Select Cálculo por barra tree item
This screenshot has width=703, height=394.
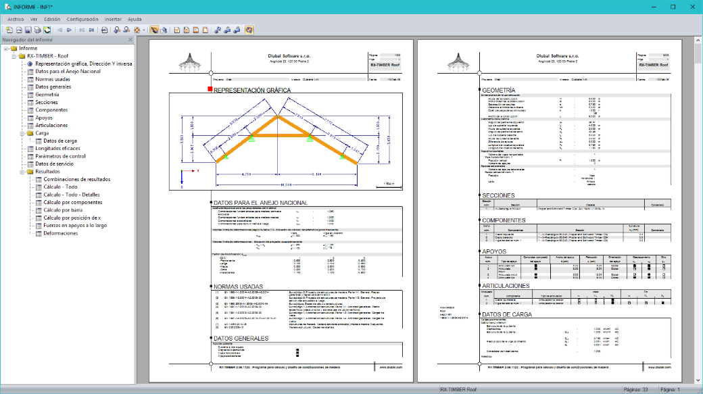click(63, 210)
